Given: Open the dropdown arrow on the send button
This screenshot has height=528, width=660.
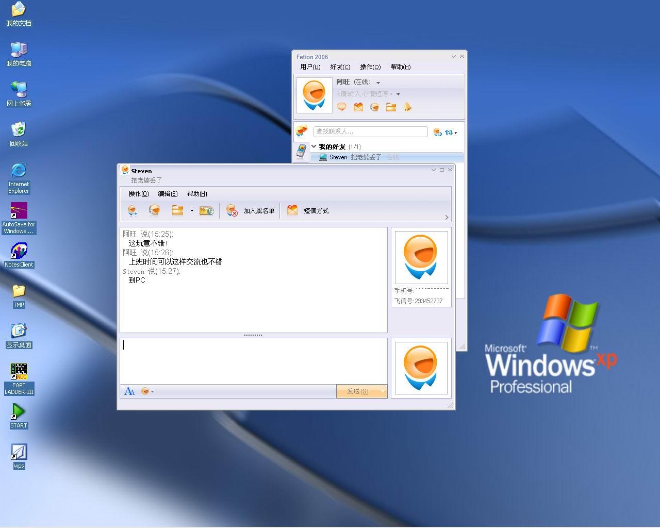Looking at the screenshot, I should pyautogui.click(x=383, y=391).
